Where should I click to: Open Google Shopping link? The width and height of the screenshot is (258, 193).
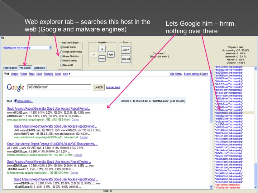[x=48, y=74]
